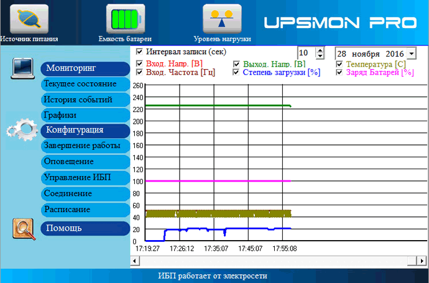This screenshot has height=283, width=429.
Task: Select the Мониторинг menu section
Action: pos(85,68)
